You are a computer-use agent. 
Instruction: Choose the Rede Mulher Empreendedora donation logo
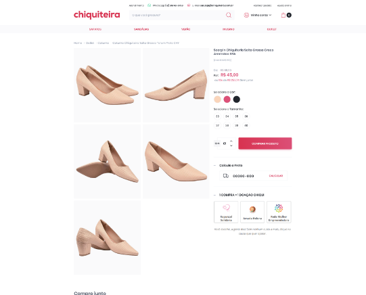(x=279, y=208)
